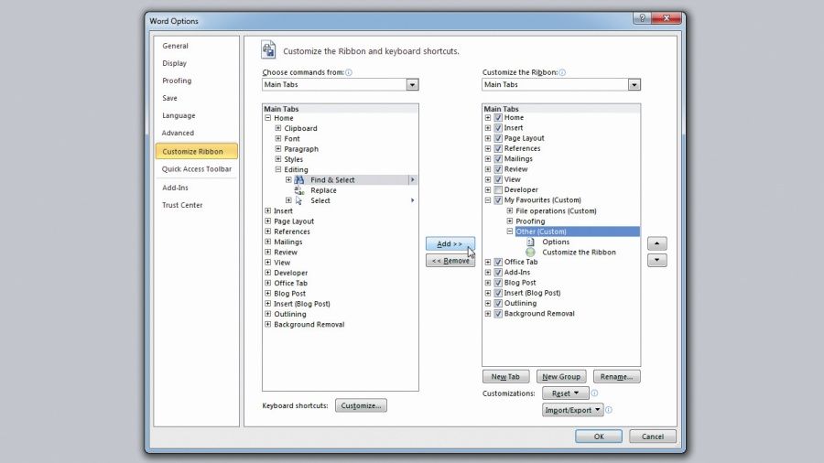Select Find & Select command row
This screenshot has width=824, height=463.
[350, 180]
